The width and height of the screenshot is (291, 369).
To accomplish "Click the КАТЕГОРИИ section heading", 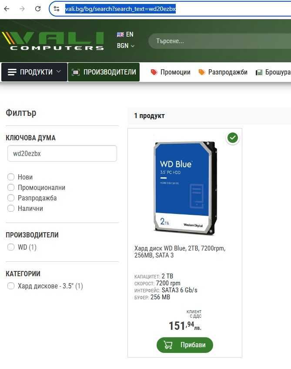I will (23, 274).
